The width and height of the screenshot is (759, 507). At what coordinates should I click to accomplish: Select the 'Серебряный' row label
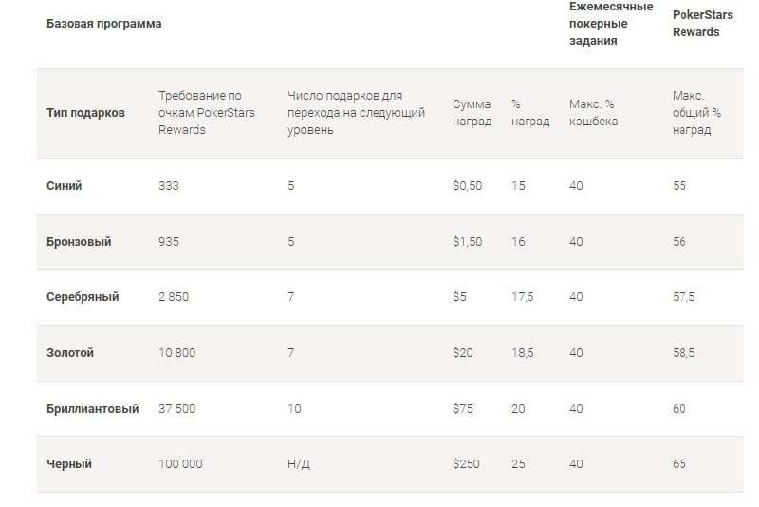(x=83, y=297)
